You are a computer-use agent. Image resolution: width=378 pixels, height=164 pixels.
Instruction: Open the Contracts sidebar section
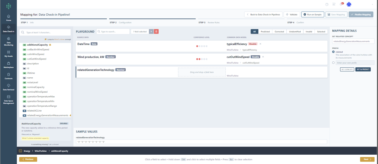point(8,76)
